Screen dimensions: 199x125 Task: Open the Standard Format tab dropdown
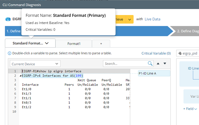47,43
